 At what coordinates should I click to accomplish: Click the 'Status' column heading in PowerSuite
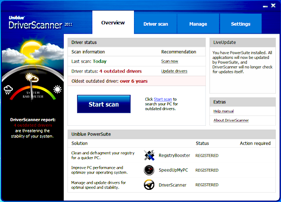[202, 143]
